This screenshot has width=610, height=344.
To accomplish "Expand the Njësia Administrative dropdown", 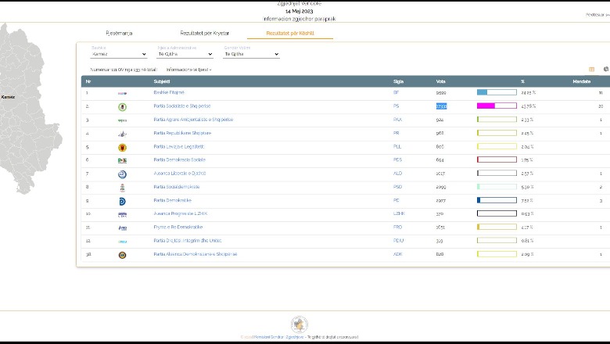I will pos(185,54).
